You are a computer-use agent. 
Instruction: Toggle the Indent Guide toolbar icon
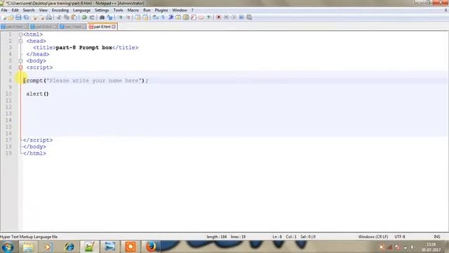pos(171,18)
